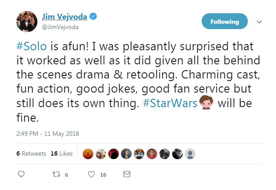Open Jim Vejvoda's profile picture
Image resolution: width=276 pixels, height=190 pixels.
click(26, 21)
